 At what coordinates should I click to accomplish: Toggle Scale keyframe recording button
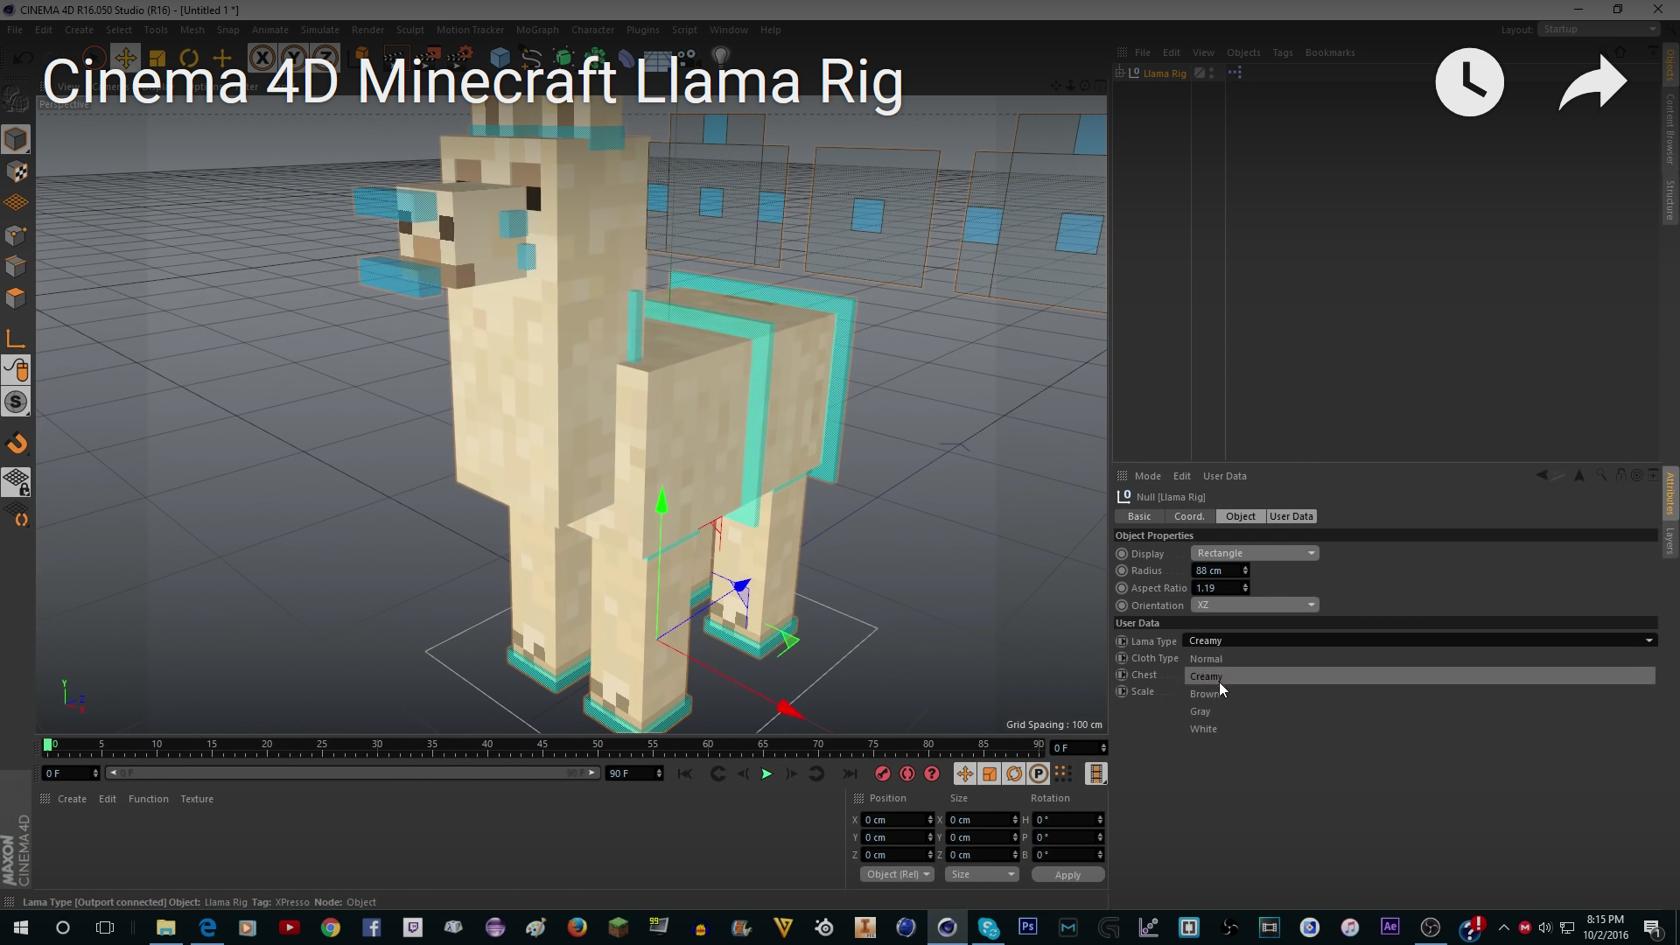(x=989, y=773)
